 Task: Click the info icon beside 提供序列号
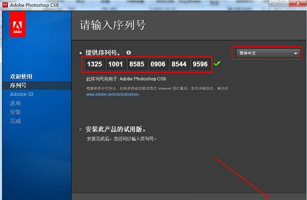point(129,53)
